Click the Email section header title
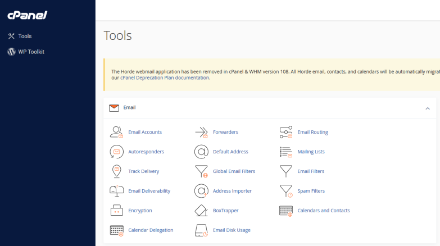The width and height of the screenshot is (440, 246). 129,107
